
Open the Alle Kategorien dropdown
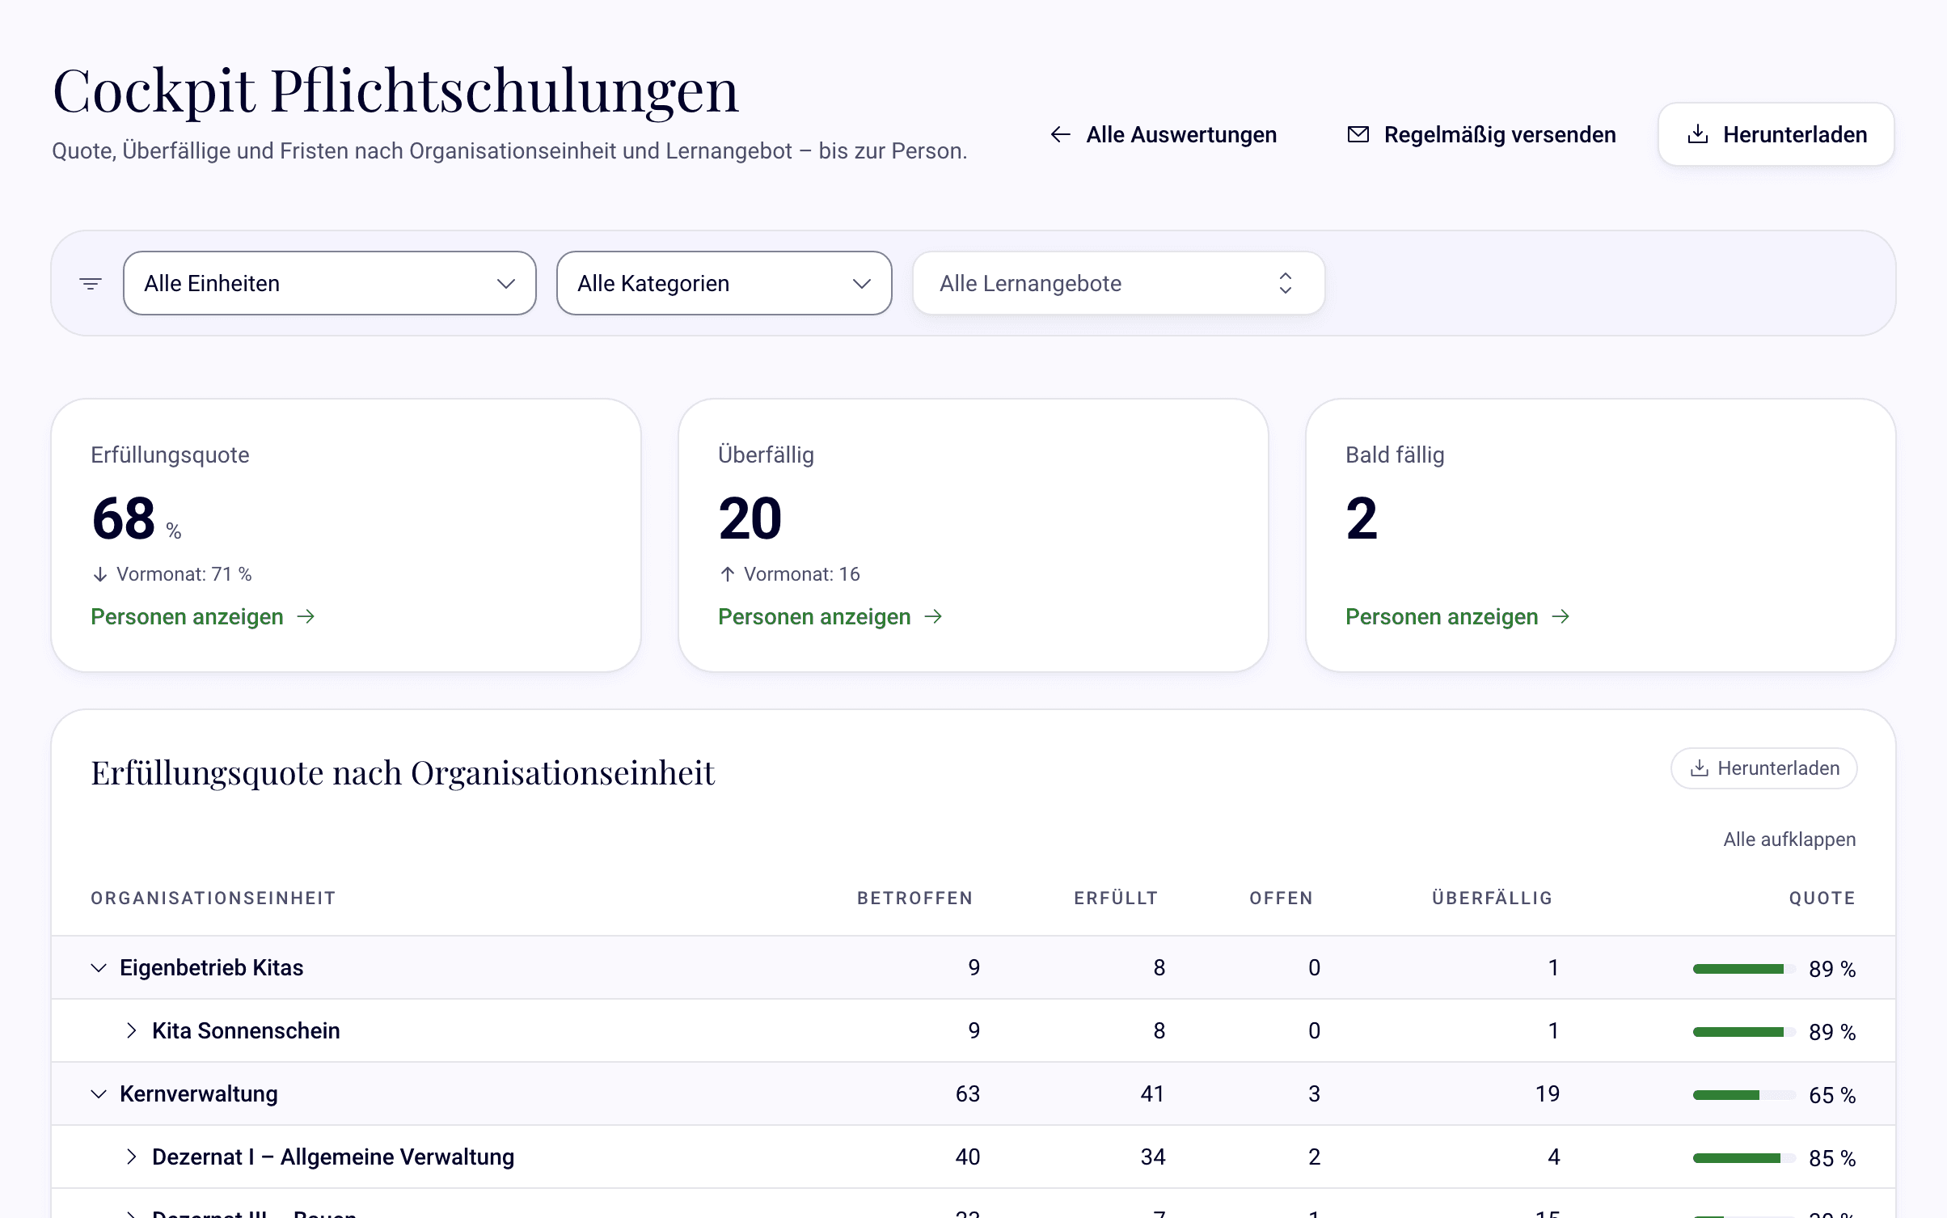pos(724,283)
